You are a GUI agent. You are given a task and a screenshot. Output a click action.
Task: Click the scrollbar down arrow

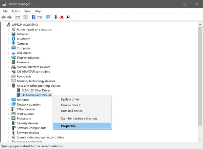[200, 140]
